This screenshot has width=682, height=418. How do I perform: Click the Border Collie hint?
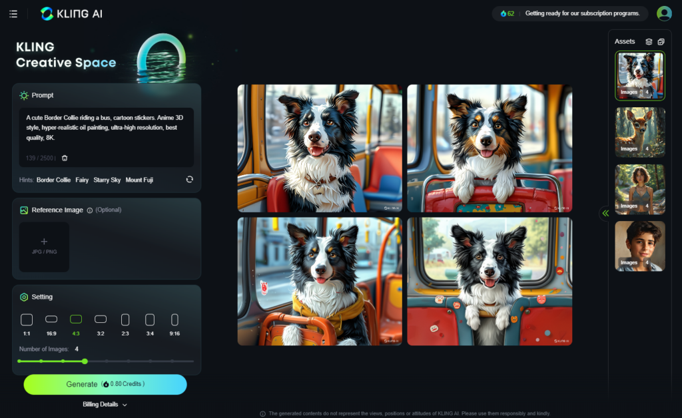[x=53, y=180]
